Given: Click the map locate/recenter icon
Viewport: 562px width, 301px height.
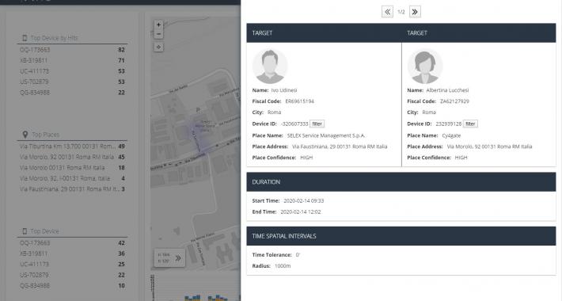Looking at the screenshot, I should point(158,47).
